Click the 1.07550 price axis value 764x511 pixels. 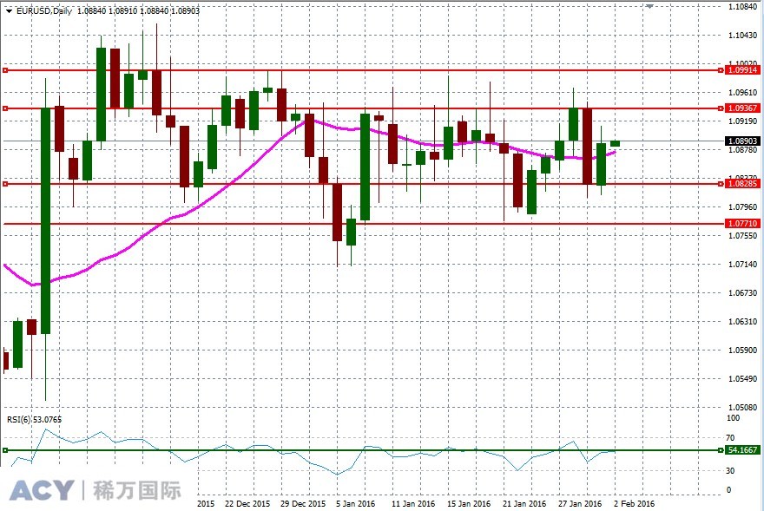(x=743, y=236)
